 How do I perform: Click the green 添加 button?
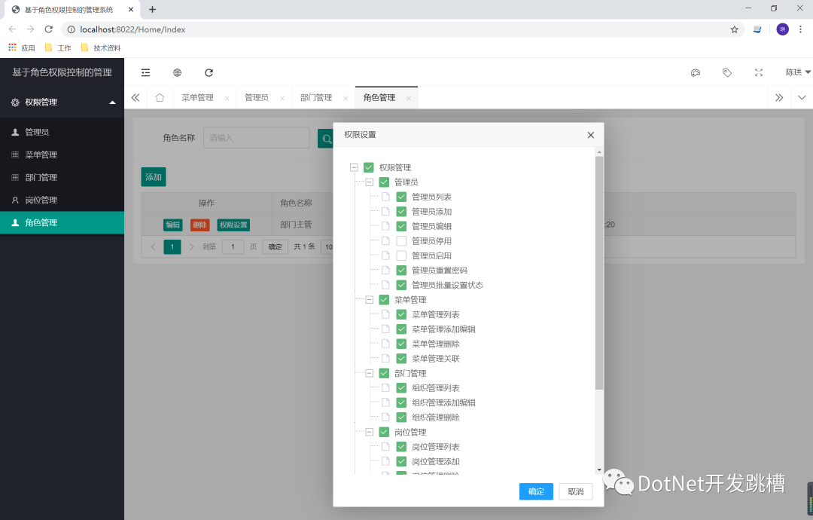click(154, 177)
